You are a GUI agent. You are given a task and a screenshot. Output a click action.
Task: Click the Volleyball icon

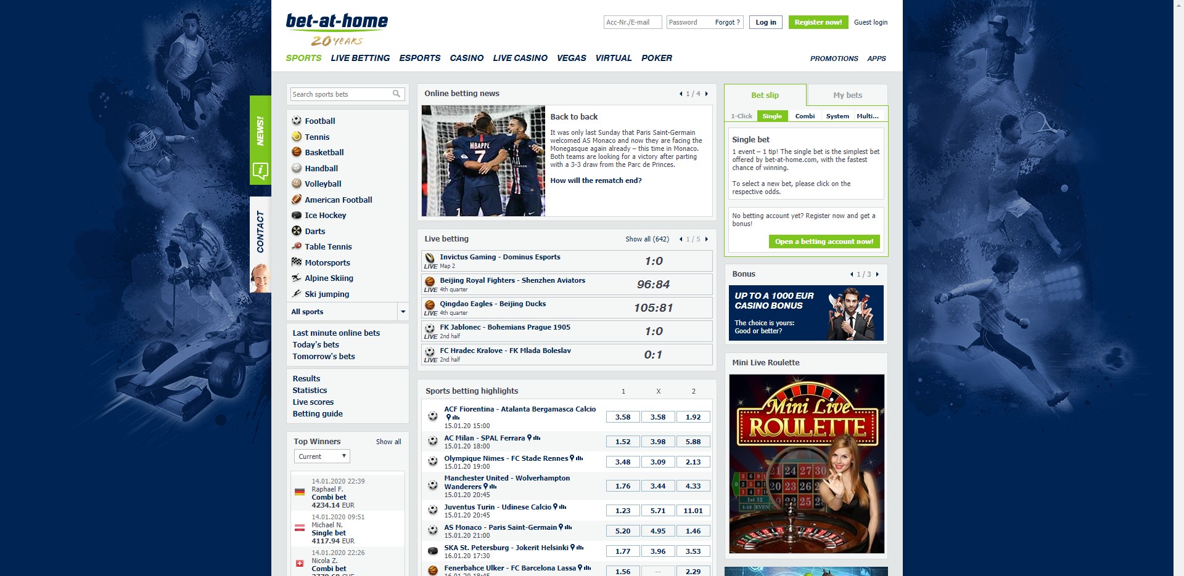click(x=297, y=184)
